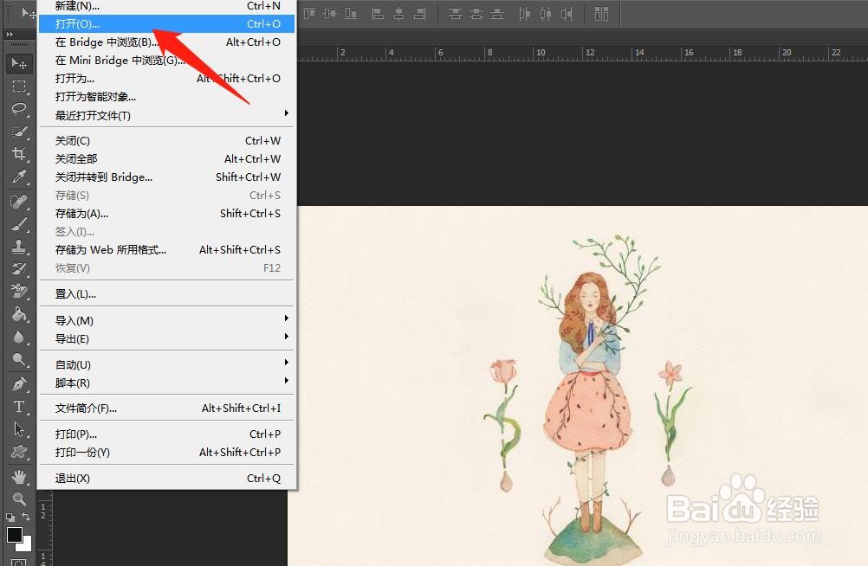Click Align vertical centers icon
This screenshot has height=566, width=868.
point(330,13)
